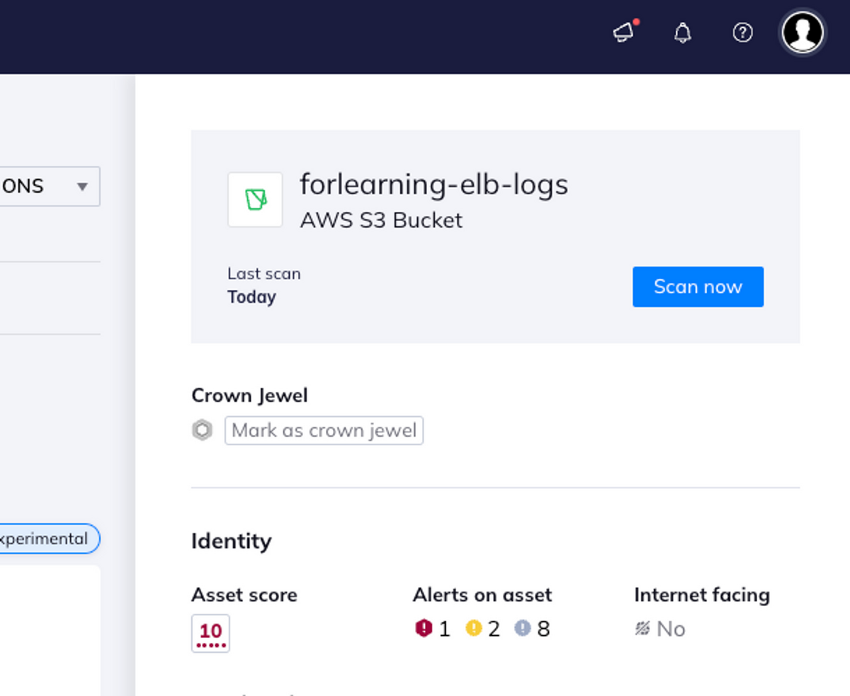Open the help question mark icon
This screenshot has width=850, height=696.
coord(742,33)
